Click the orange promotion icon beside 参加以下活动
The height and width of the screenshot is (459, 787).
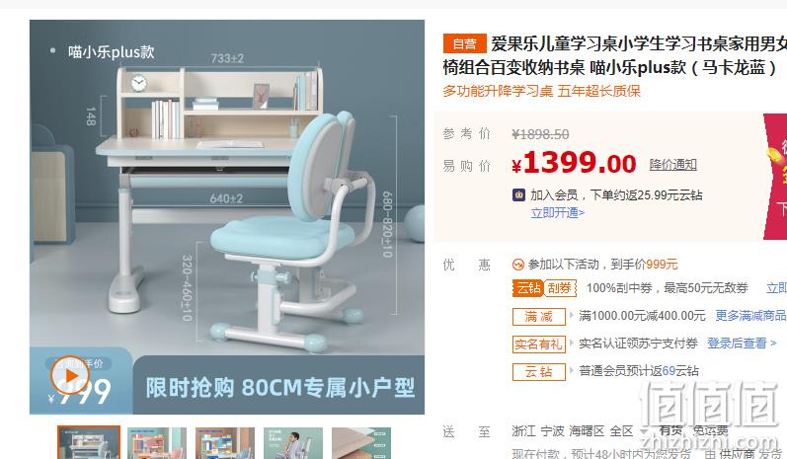tap(518, 265)
